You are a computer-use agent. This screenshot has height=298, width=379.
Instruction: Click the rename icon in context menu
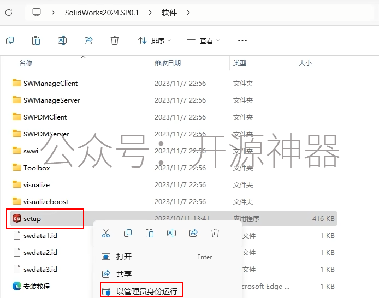pos(171,233)
